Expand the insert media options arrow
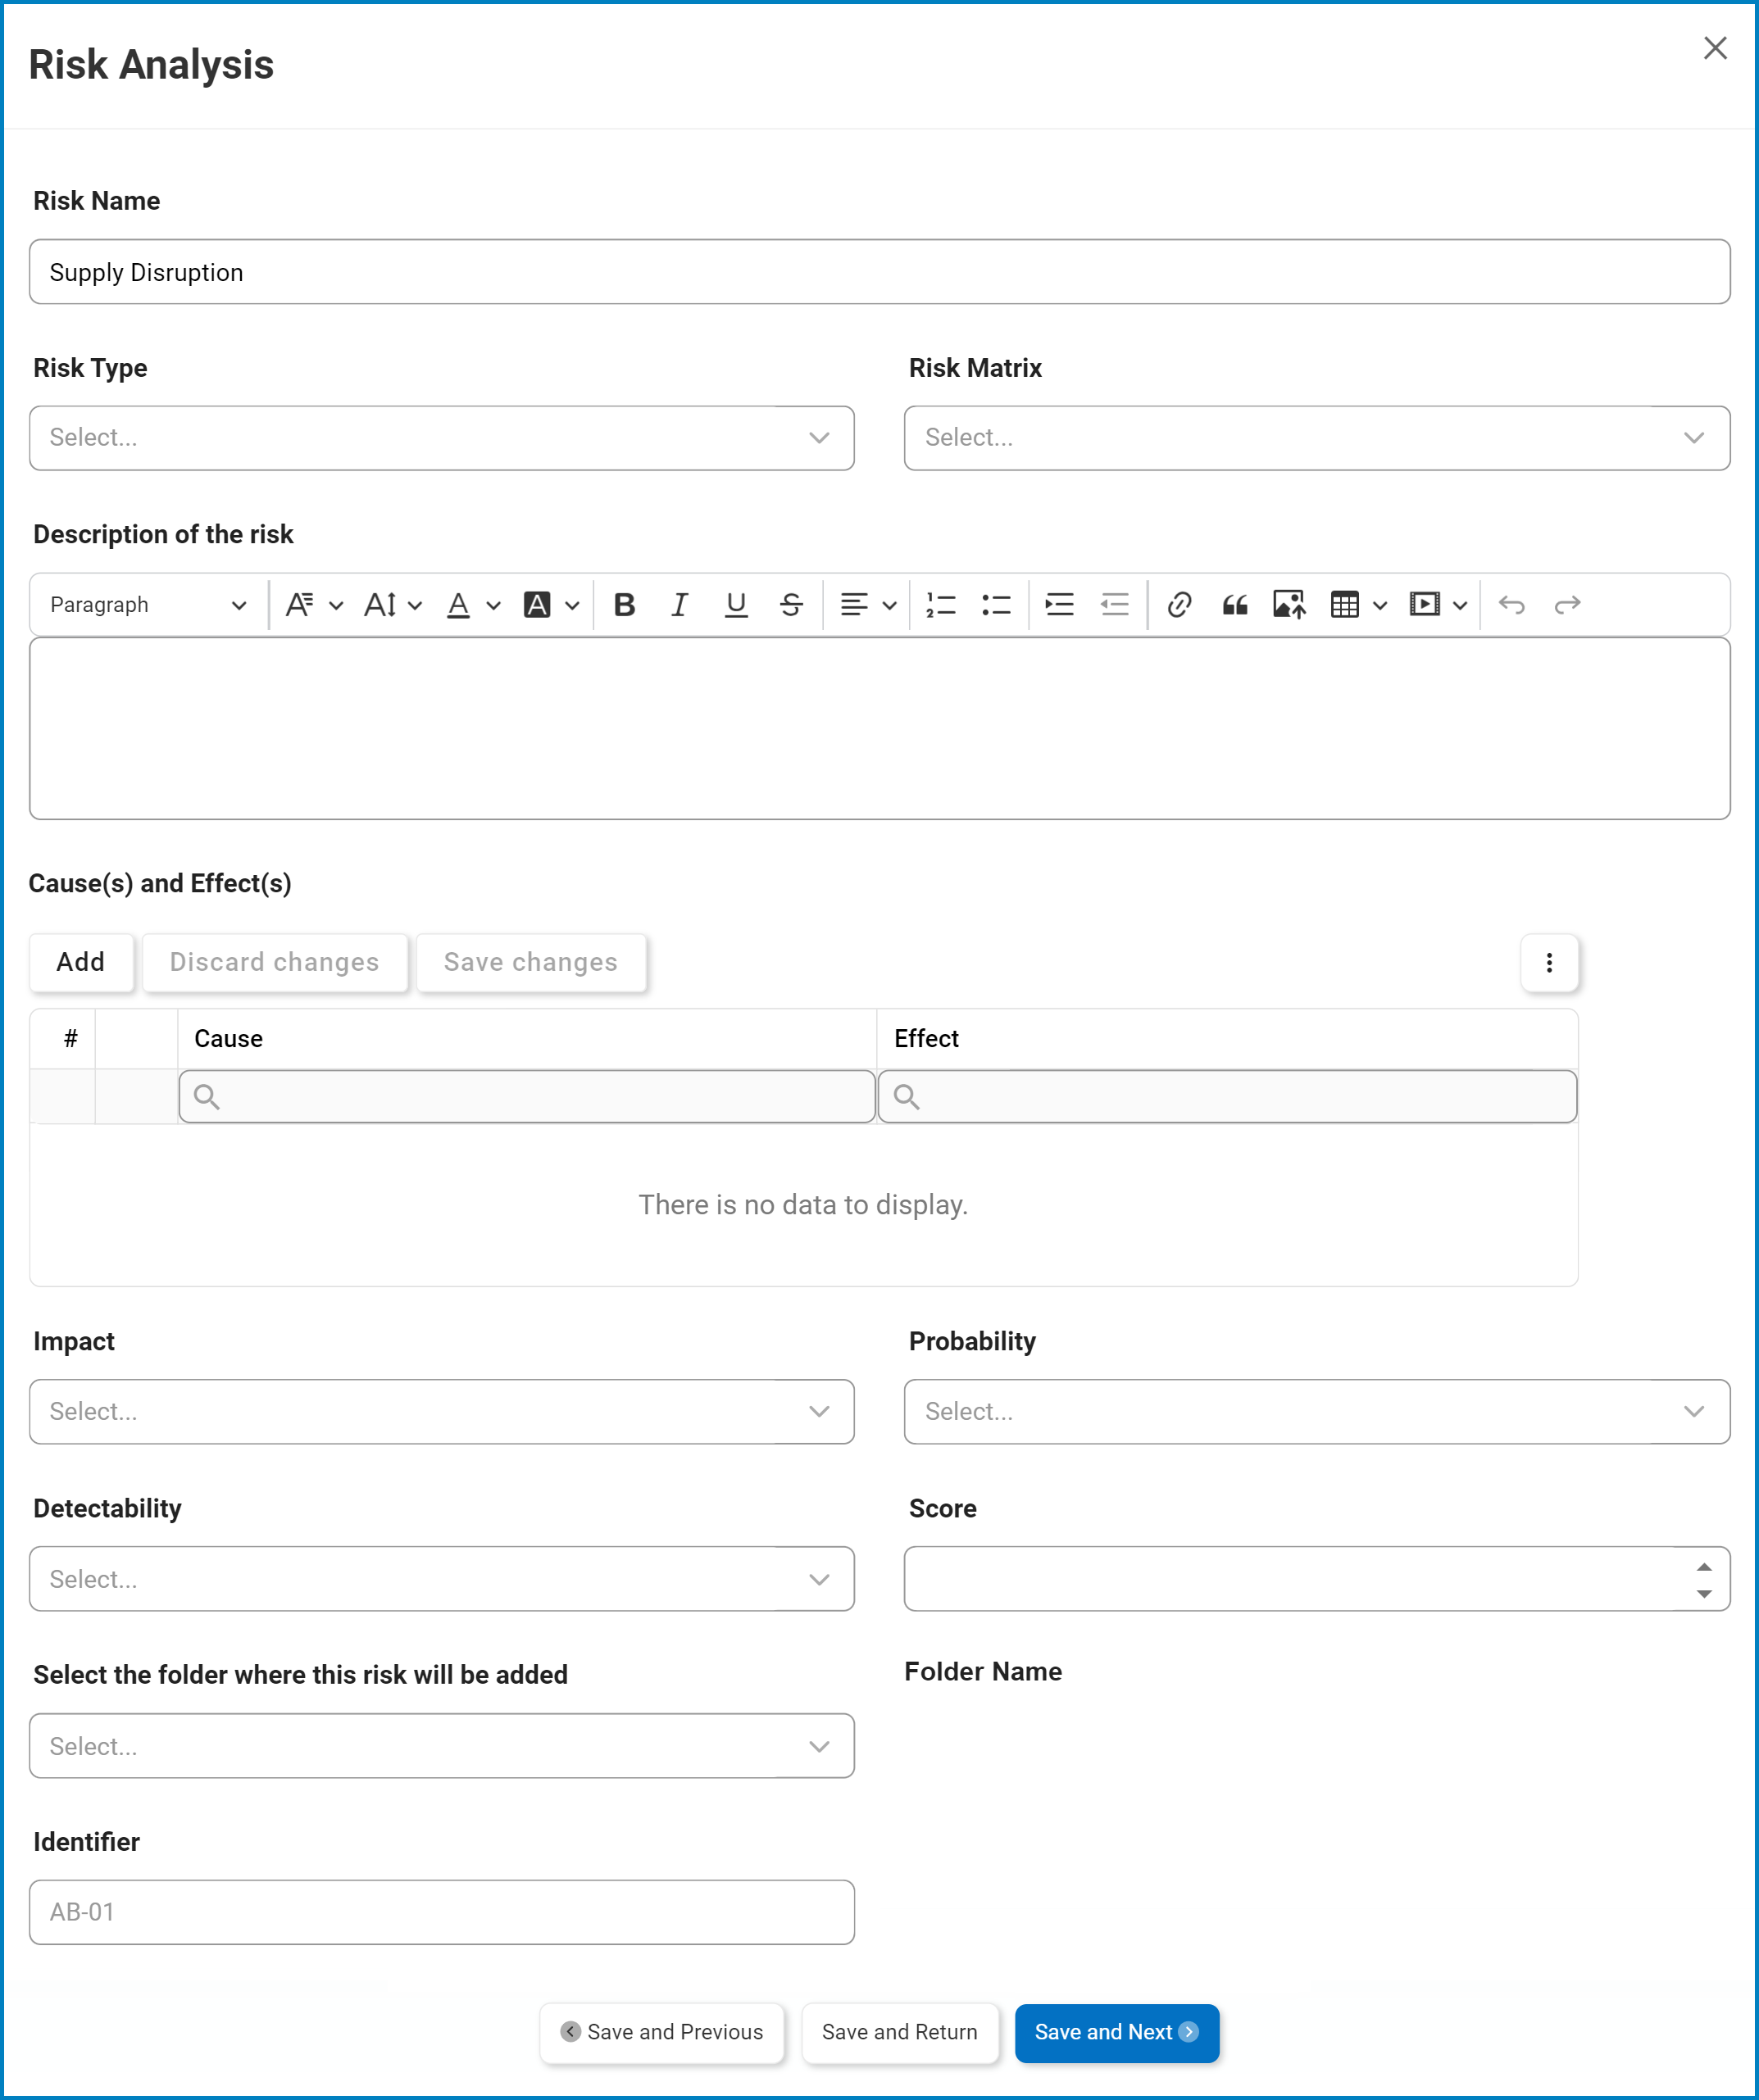The image size is (1759, 2100). tap(1460, 605)
